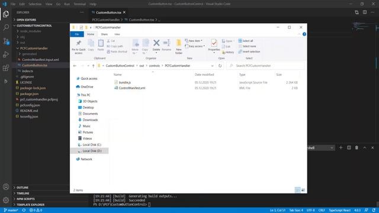Open Local Disk (D:) in the navigation pane
379x213 pixels.
[x=92, y=151]
